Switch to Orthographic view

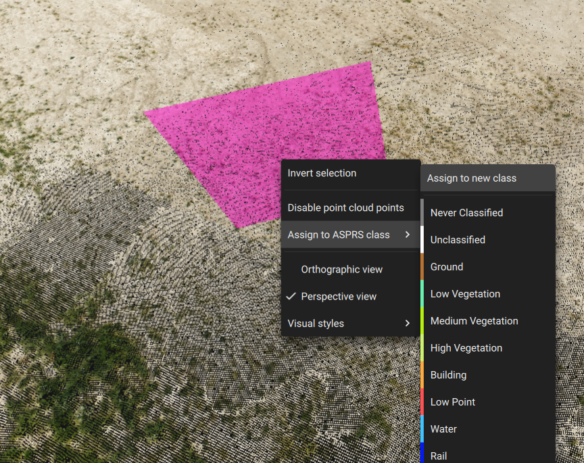(342, 269)
